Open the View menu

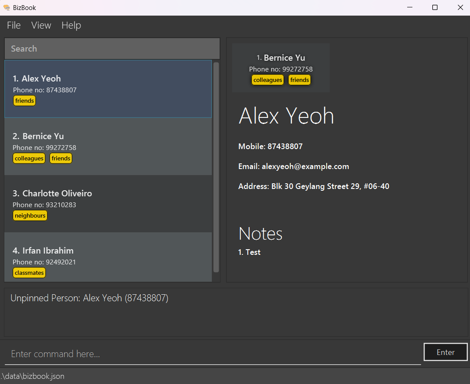[x=41, y=26]
